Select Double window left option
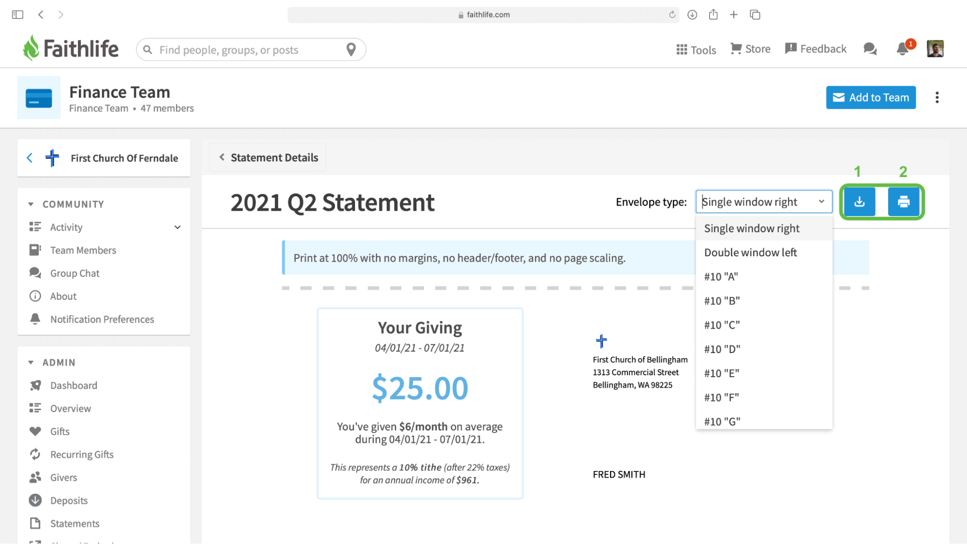Viewport: 967px width, 544px height. click(750, 252)
